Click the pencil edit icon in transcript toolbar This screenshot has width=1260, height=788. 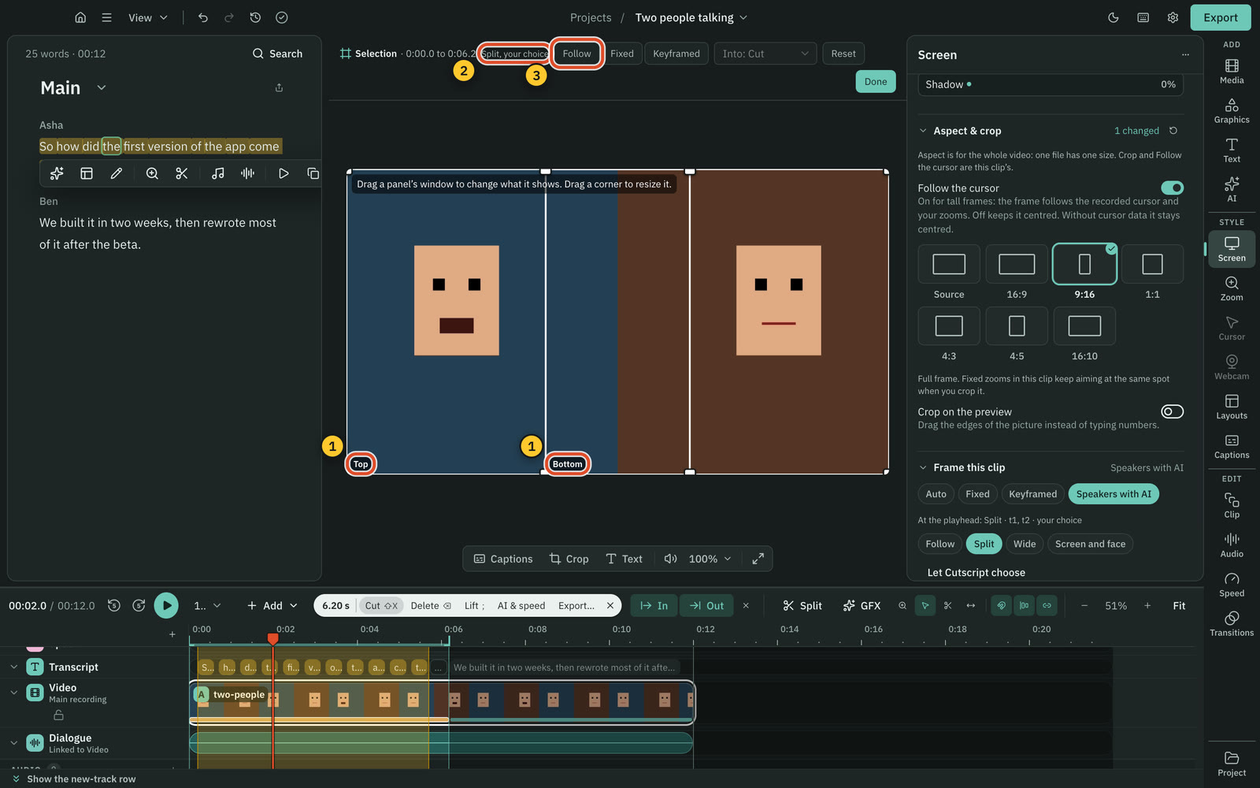tap(117, 173)
